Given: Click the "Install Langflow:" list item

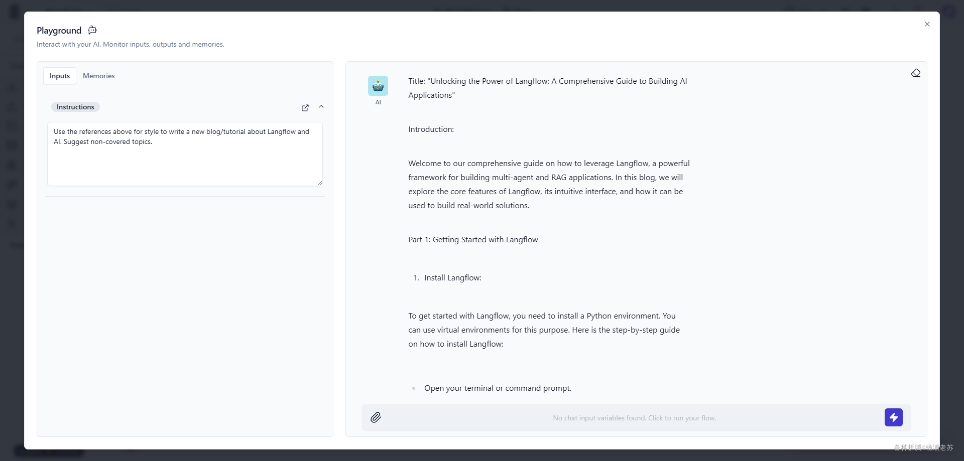Looking at the screenshot, I should click(452, 278).
